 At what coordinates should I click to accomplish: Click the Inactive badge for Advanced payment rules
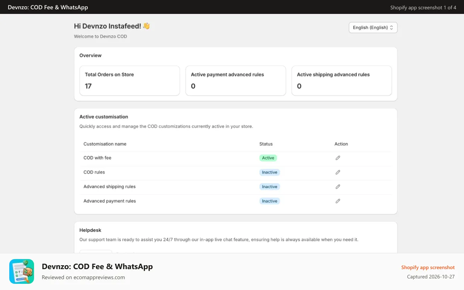270,201
